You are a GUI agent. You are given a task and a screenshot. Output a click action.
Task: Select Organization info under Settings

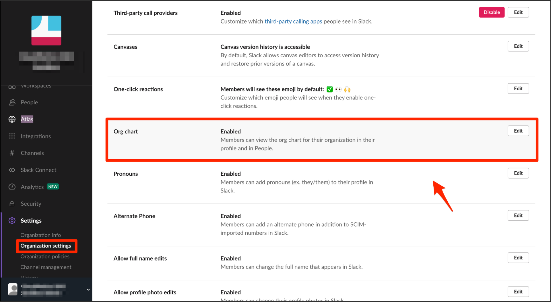click(x=40, y=235)
